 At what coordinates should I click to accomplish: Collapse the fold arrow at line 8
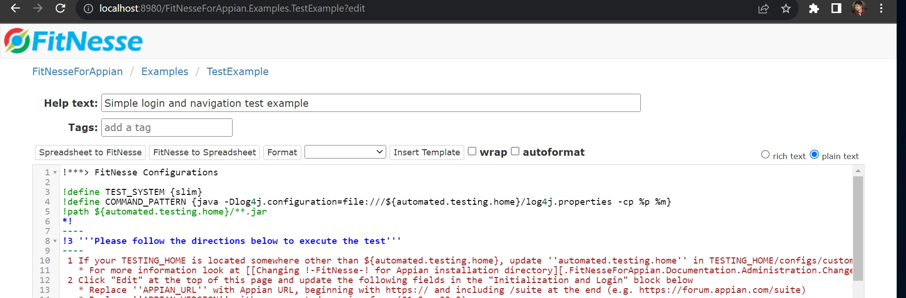[x=55, y=241]
